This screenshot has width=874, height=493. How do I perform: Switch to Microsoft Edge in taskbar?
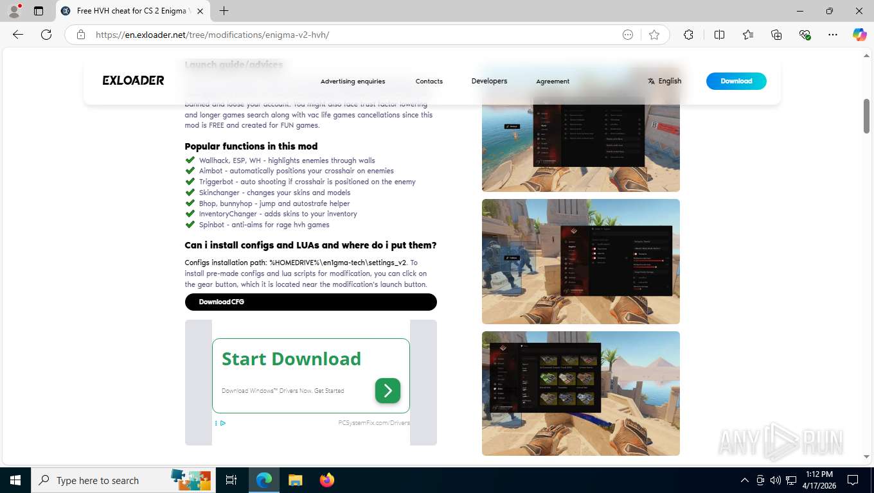pos(263,480)
